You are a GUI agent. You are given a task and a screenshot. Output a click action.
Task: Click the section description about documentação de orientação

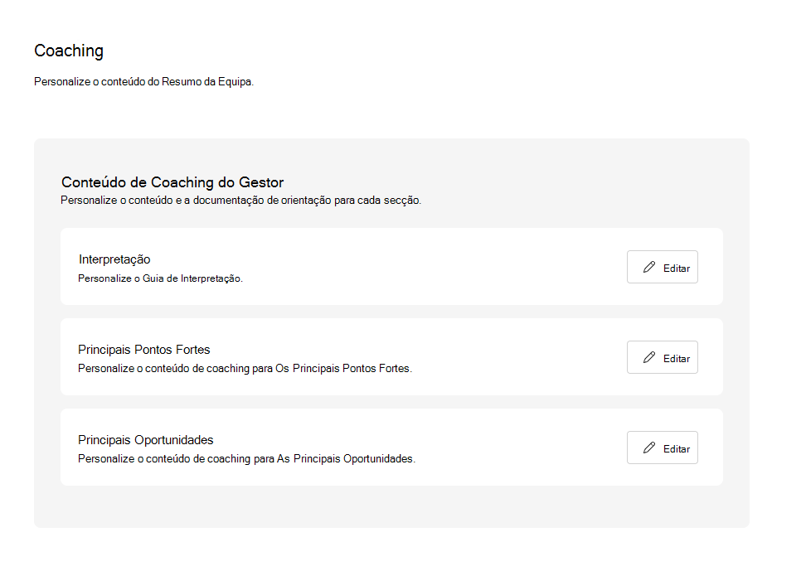click(240, 201)
